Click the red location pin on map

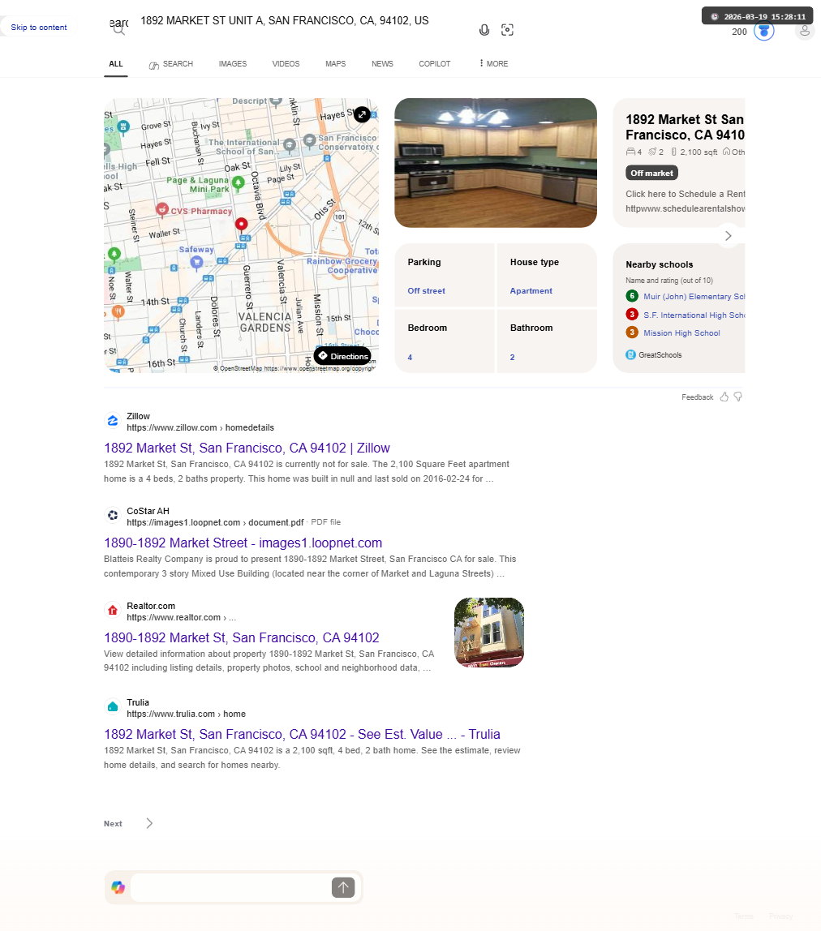241,225
